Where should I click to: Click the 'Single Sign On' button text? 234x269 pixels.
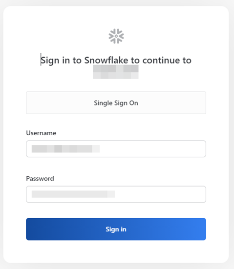point(116,103)
